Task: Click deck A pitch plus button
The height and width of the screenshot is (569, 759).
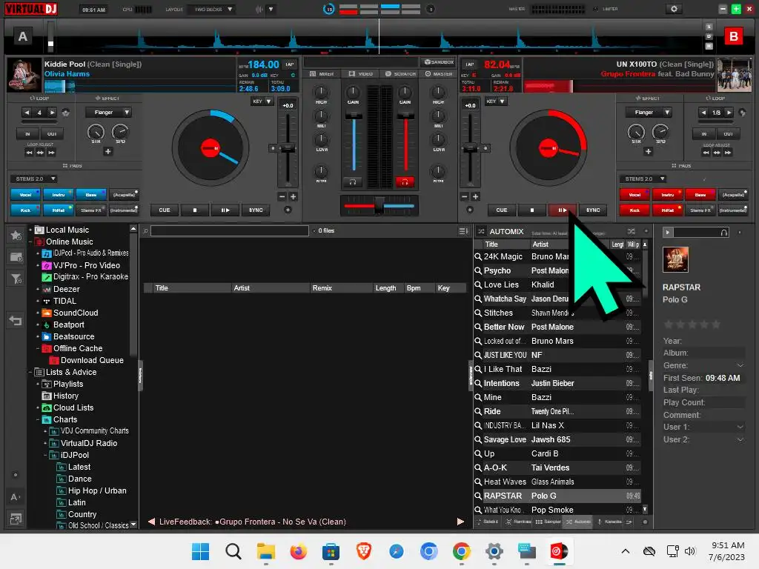Action: coord(293,196)
